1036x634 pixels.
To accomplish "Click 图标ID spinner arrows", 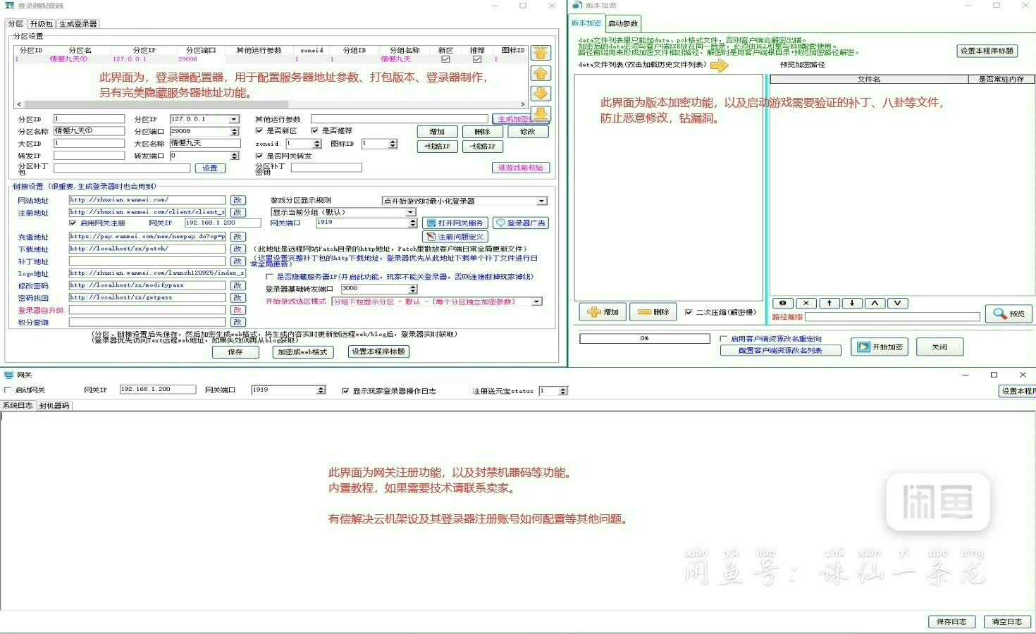I will [393, 144].
